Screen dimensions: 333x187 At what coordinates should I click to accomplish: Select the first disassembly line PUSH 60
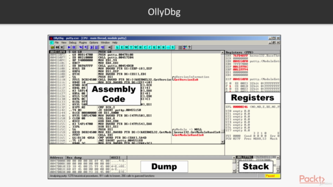(135, 52)
